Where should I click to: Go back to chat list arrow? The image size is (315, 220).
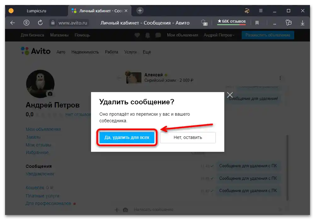tap(119, 78)
